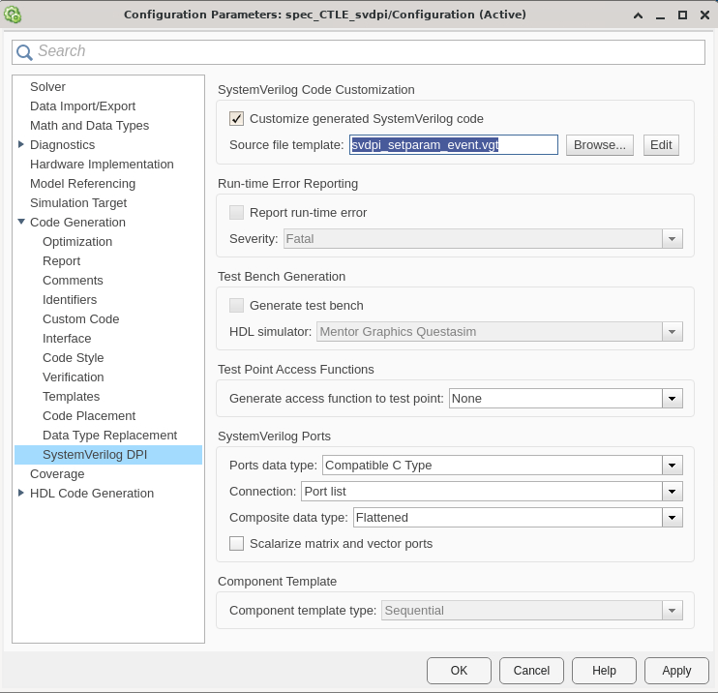Click the Source file template field
The image size is (718, 693).
[453, 145]
